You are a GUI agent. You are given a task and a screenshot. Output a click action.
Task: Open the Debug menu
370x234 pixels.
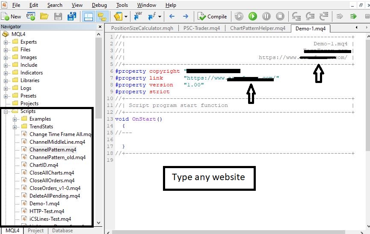(99, 5)
